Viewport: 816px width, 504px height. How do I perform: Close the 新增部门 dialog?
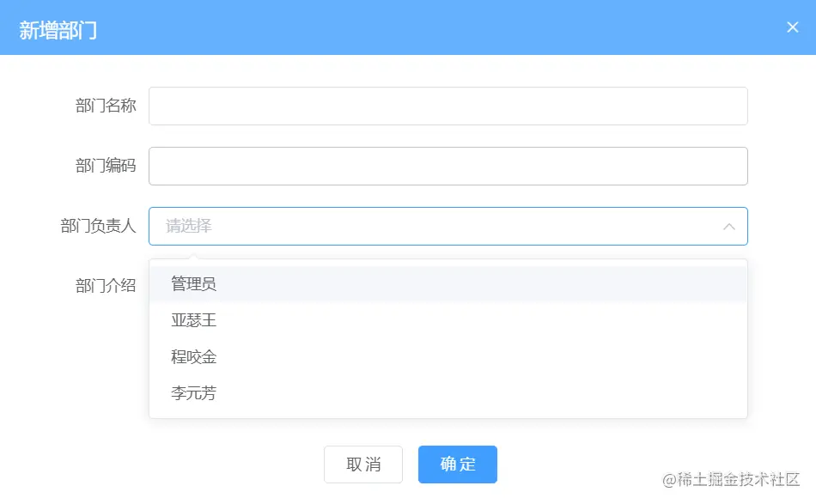coord(792,27)
